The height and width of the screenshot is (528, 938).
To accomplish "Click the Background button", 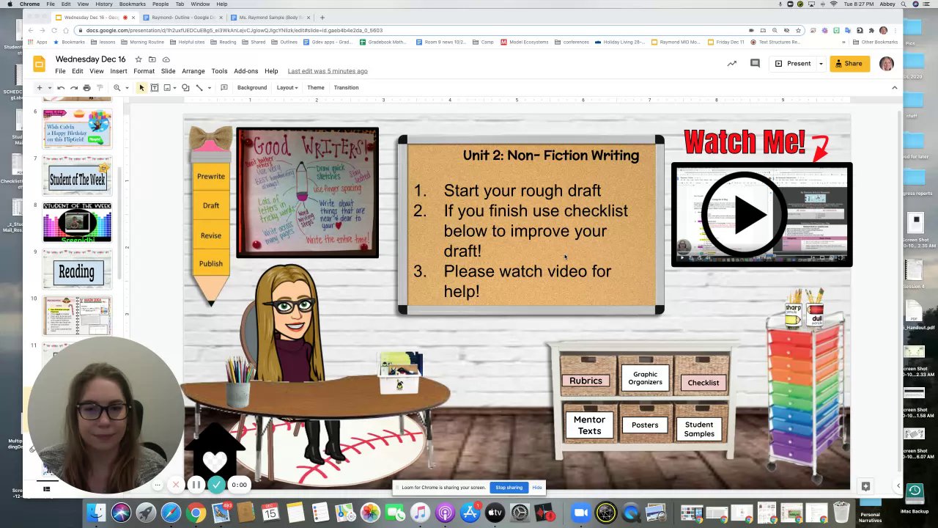I will pyautogui.click(x=252, y=88).
